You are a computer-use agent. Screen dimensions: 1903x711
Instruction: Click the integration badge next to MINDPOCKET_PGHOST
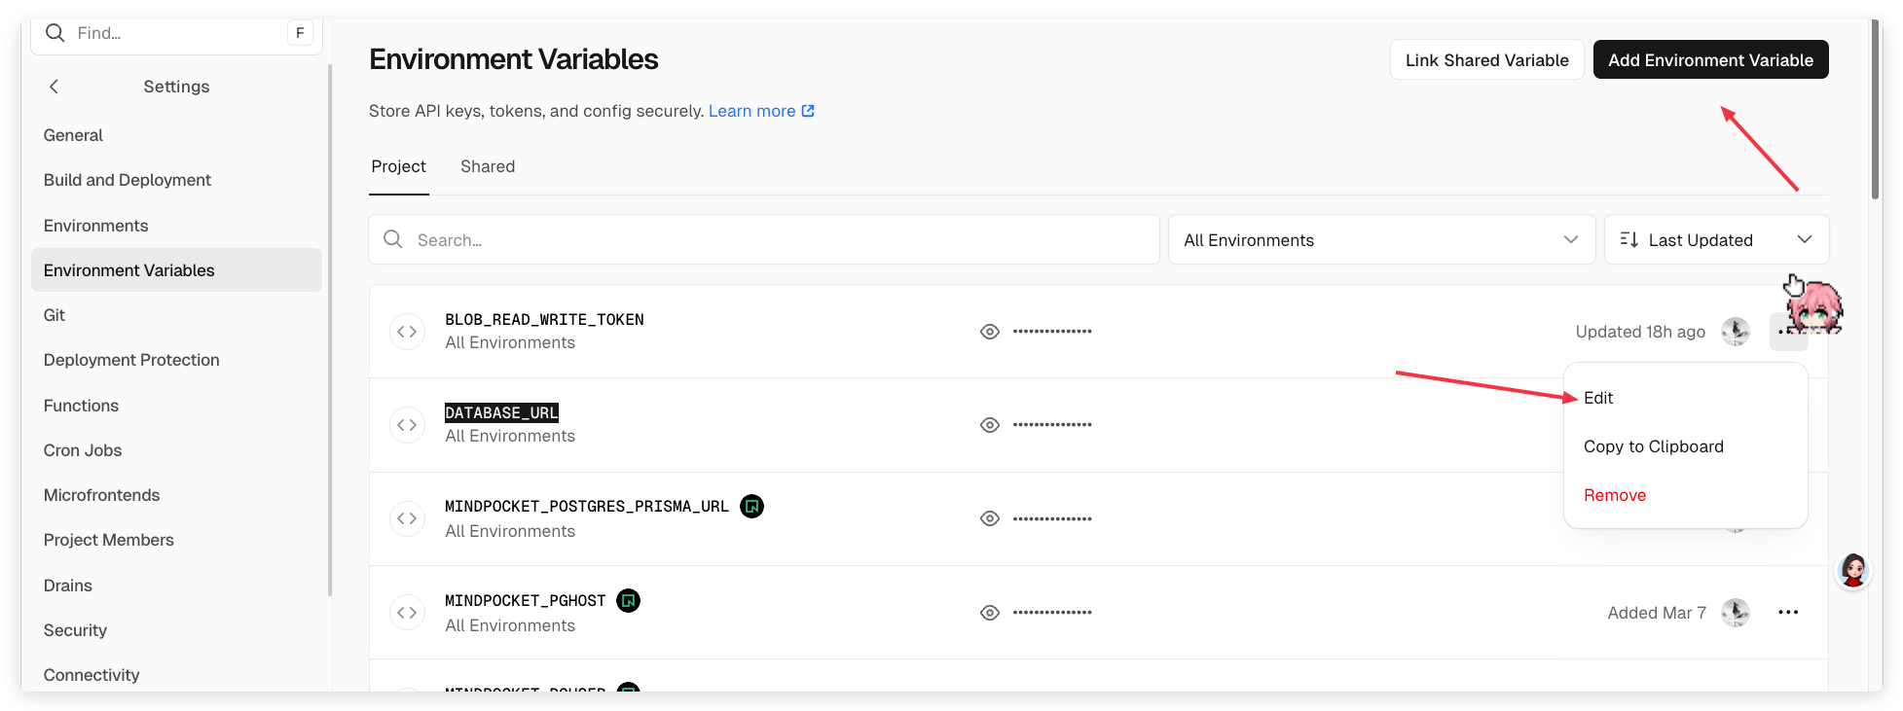click(629, 601)
